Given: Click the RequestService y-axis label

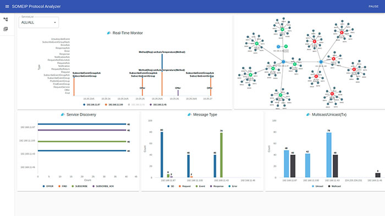Looking at the screenshot, I should click(x=62, y=87).
